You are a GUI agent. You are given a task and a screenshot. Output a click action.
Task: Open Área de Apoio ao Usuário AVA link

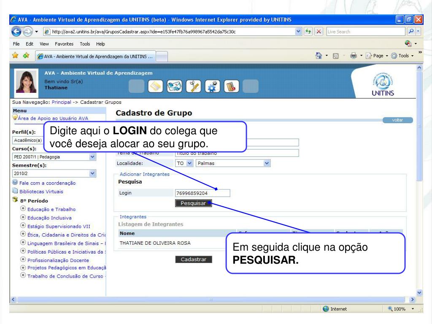click(x=53, y=118)
